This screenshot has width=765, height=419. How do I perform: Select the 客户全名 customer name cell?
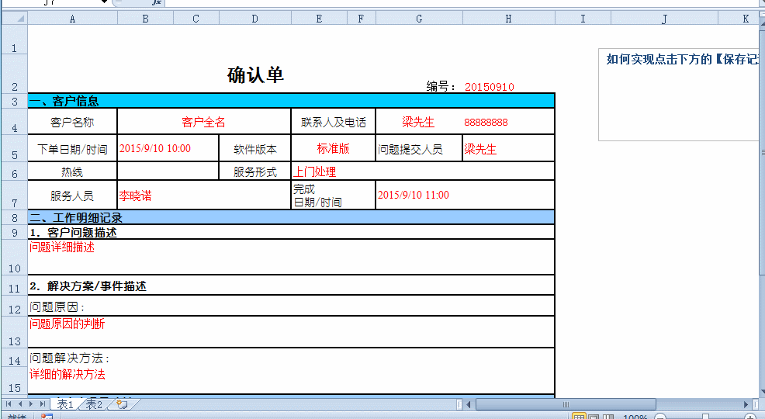[x=203, y=122]
